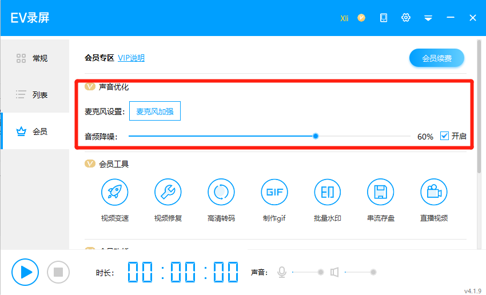Click the 音频降噪 slider handle
Viewport: 486px width, 295px height.
click(x=316, y=136)
